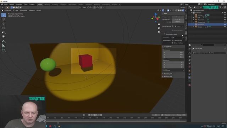Open add object constraint dropdown
The width and height of the screenshot is (227, 128).
coord(209,53)
